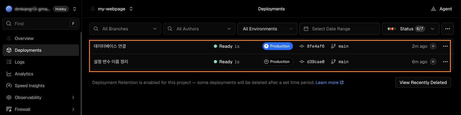The height and width of the screenshot is (115, 461).
Task: Open commit d39cae0
Action: [312, 62]
